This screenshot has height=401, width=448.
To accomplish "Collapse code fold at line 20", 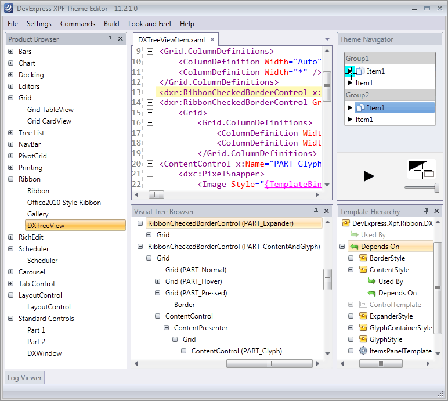I will [x=150, y=164].
